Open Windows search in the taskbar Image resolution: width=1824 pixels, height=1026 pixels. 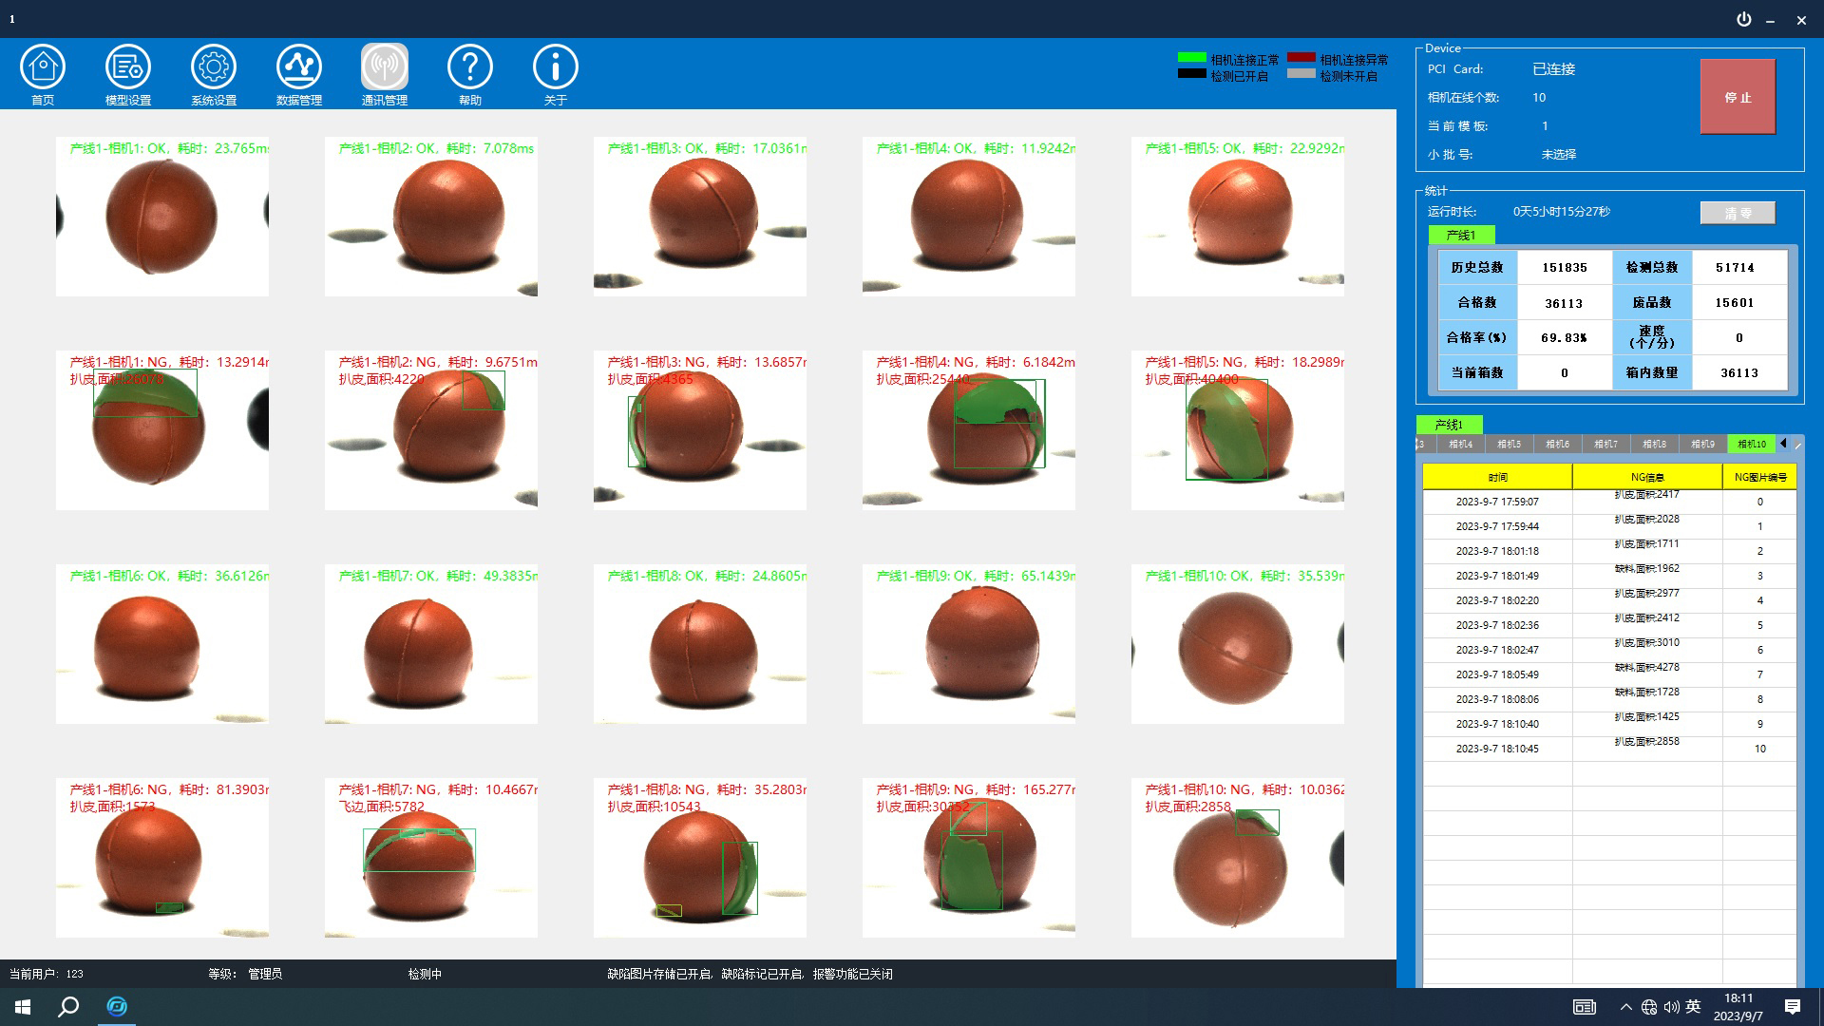[x=68, y=1007]
